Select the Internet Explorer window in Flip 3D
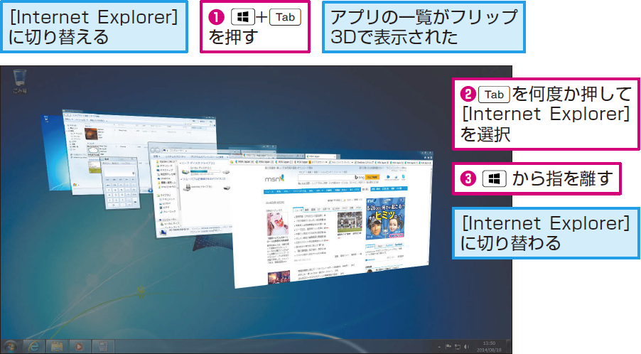This screenshot has height=354, width=641. tap(332, 221)
